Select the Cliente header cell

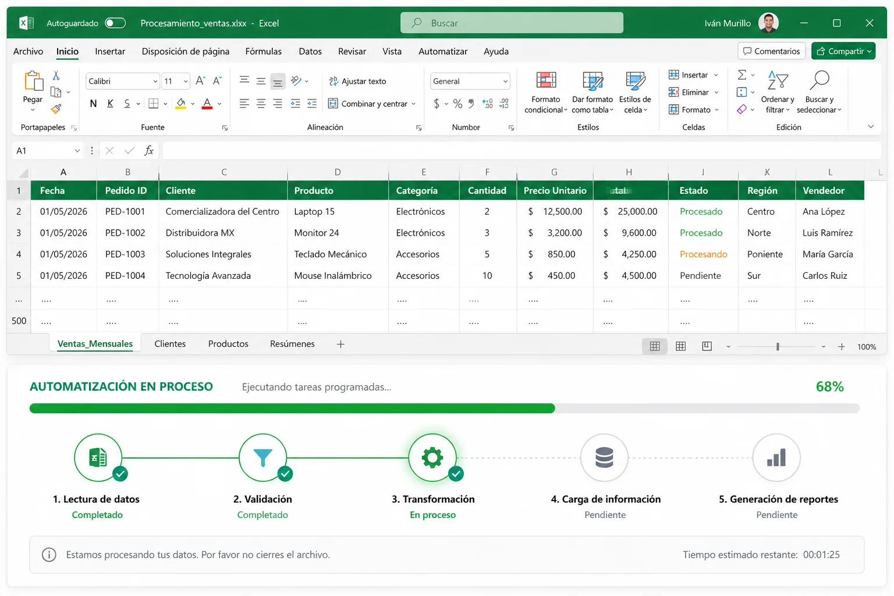(x=223, y=190)
